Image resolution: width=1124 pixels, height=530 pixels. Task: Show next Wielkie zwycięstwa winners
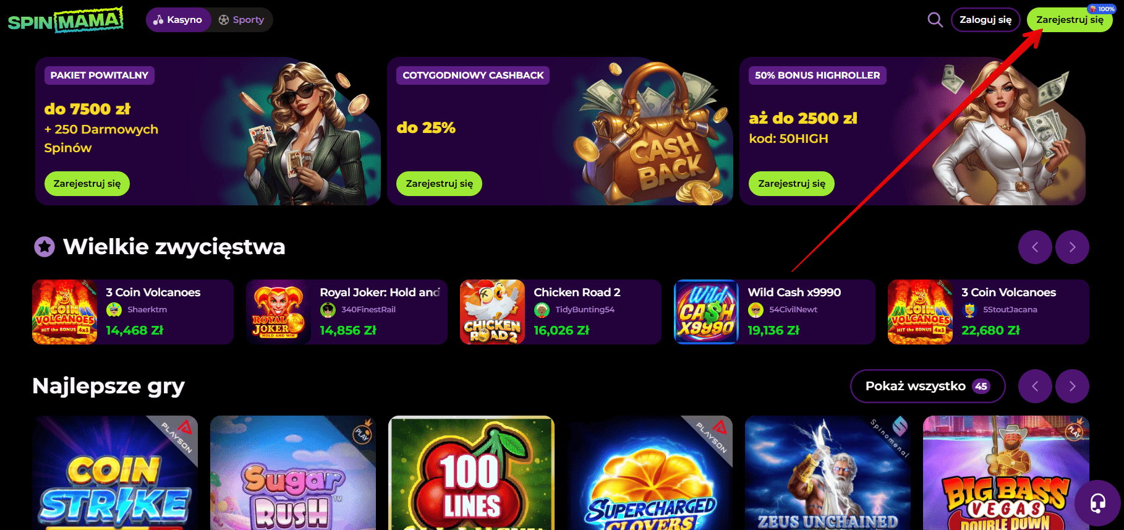pyautogui.click(x=1072, y=247)
